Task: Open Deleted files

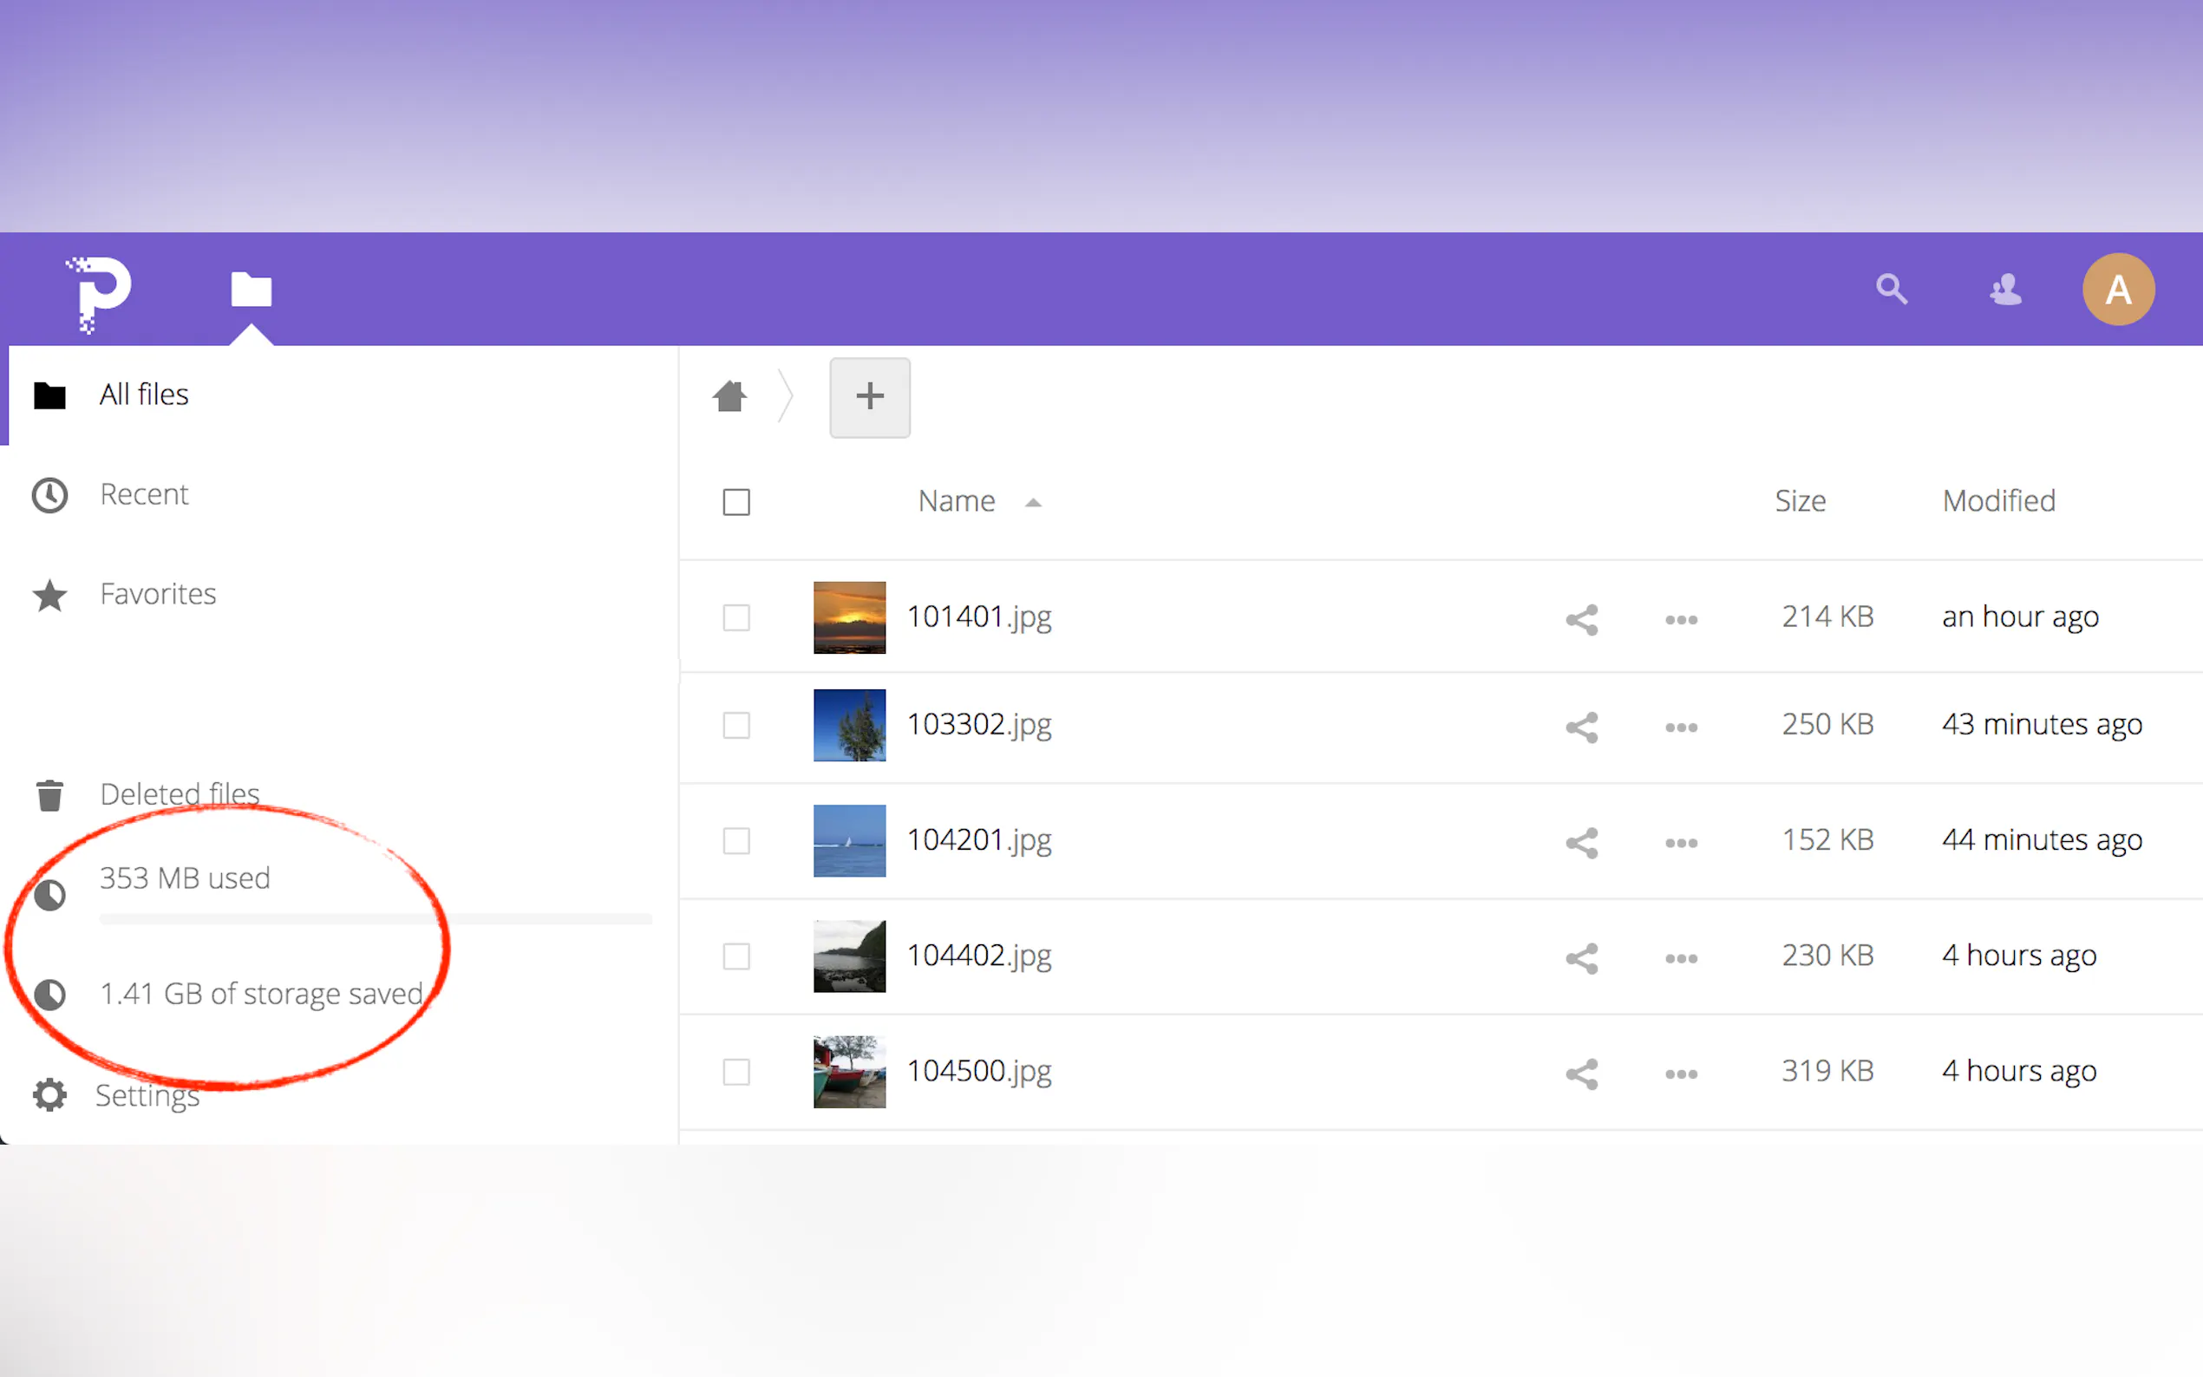Action: click(180, 794)
